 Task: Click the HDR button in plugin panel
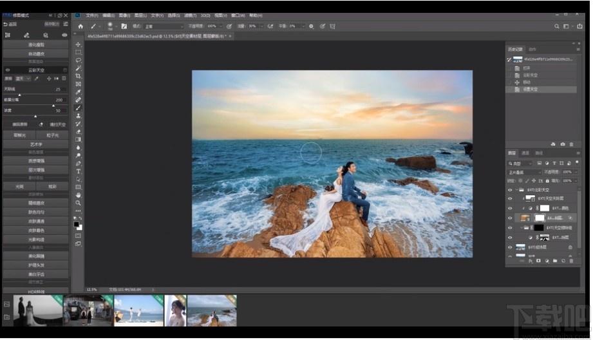[x=36, y=291]
